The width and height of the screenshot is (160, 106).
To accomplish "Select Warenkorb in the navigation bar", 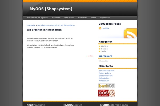I will coord(82,17).
